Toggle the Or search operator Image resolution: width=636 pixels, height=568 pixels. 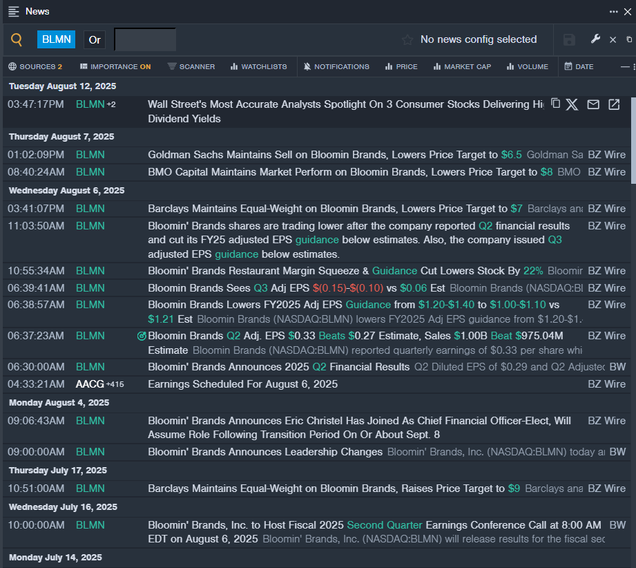click(95, 40)
